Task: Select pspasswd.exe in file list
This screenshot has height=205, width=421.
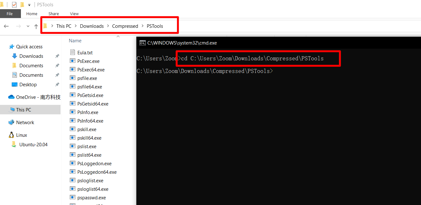Action: click(x=92, y=198)
